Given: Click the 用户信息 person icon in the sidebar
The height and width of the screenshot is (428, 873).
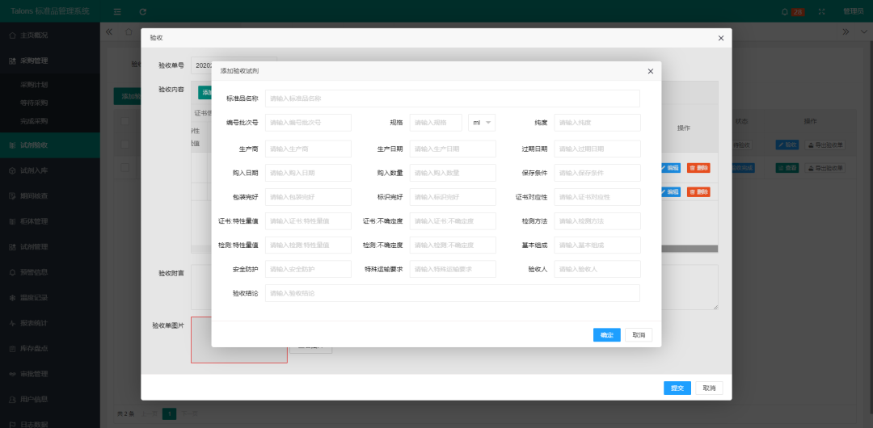Looking at the screenshot, I should click(x=12, y=399).
